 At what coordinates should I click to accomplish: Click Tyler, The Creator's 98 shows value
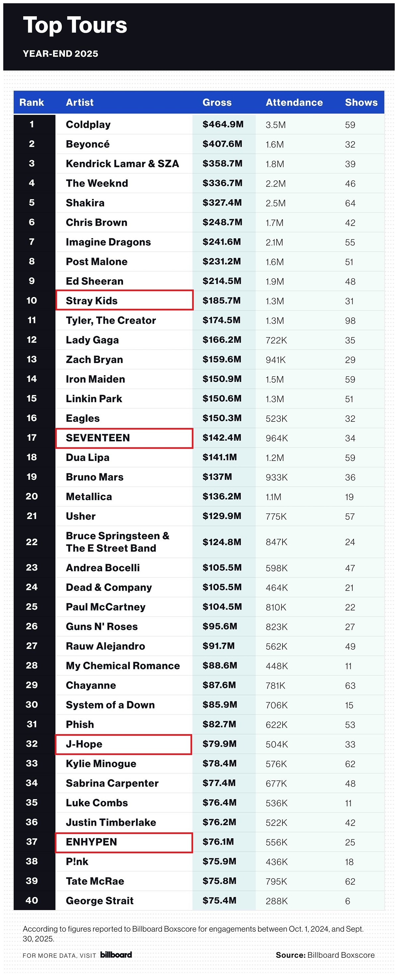click(350, 321)
